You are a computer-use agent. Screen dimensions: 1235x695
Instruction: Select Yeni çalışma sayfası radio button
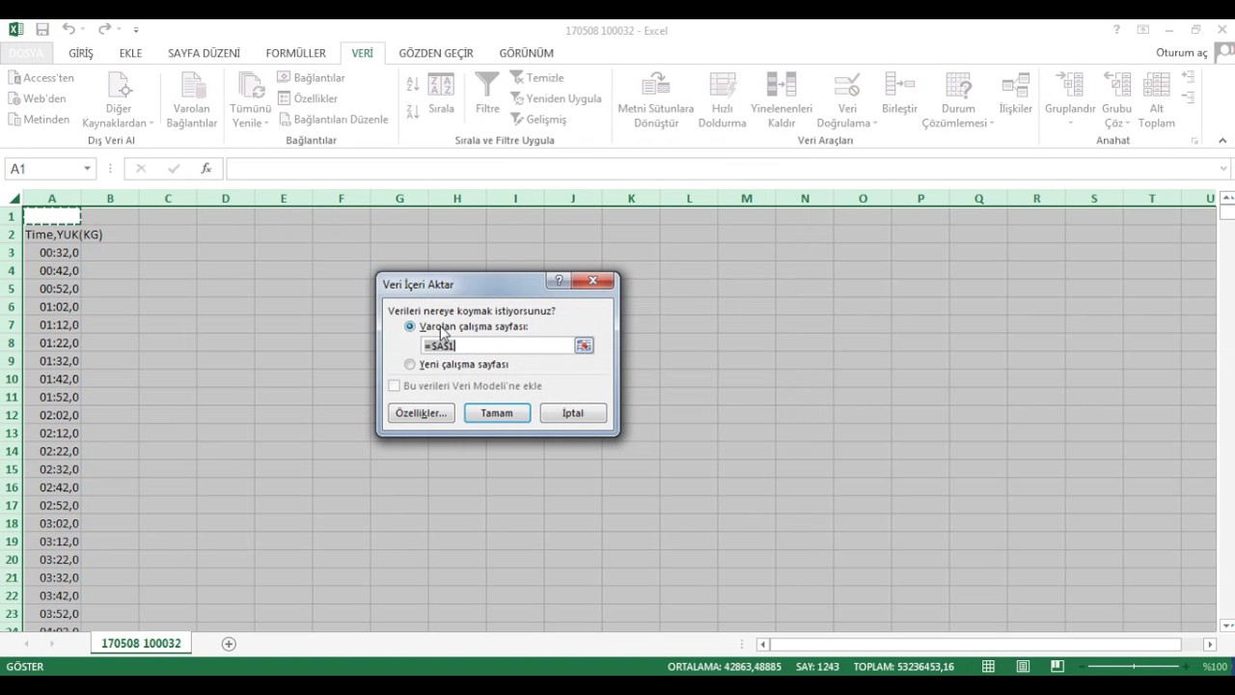410,364
